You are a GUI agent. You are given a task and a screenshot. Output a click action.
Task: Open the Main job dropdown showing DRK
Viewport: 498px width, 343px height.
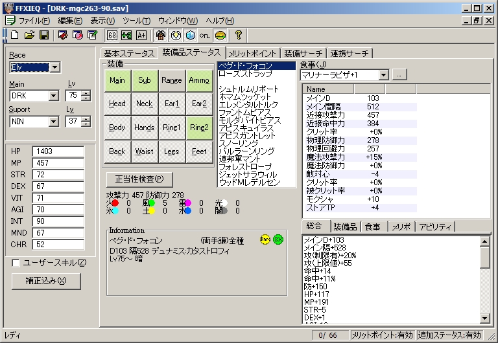pyautogui.click(x=53, y=95)
